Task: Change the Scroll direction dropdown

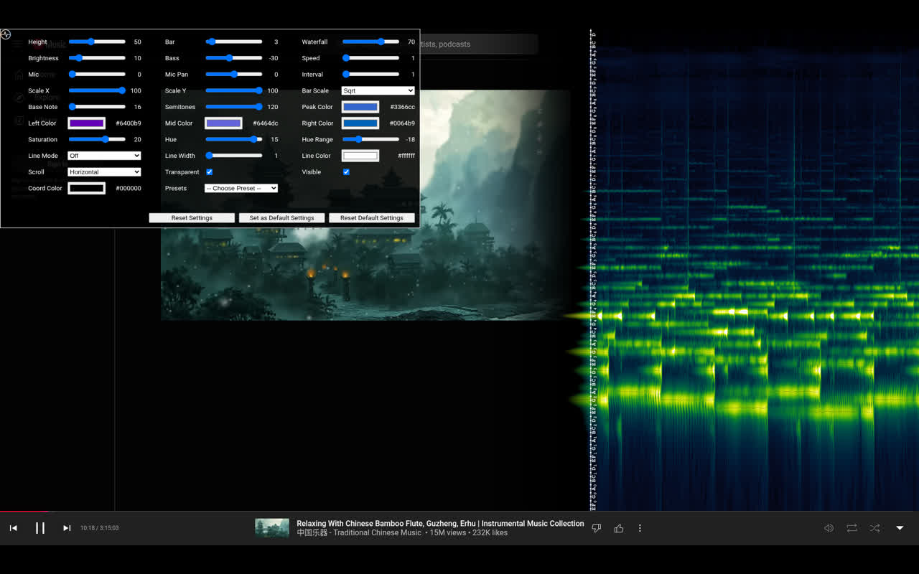Action: coord(103,171)
